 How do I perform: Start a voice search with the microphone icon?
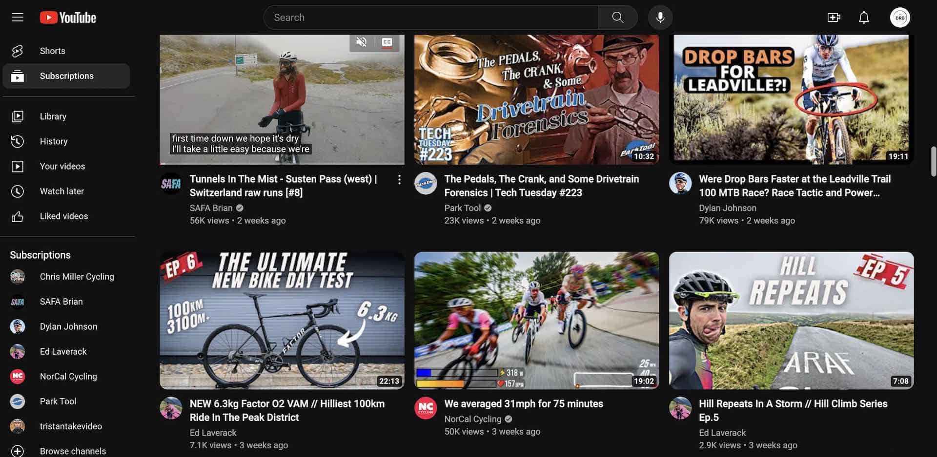(660, 17)
